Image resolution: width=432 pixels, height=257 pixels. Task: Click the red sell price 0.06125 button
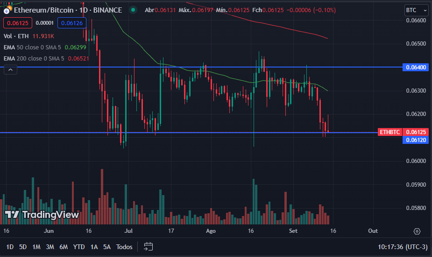[18, 23]
